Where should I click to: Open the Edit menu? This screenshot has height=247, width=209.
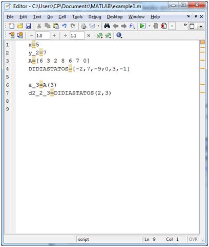23,17
